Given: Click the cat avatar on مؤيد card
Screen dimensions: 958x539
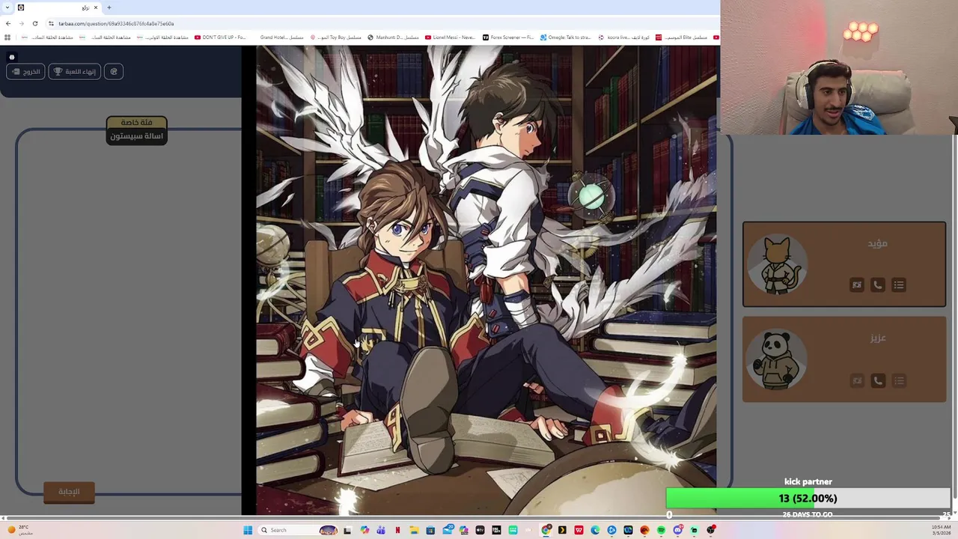Looking at the screenshot, I should click(778, 264).
